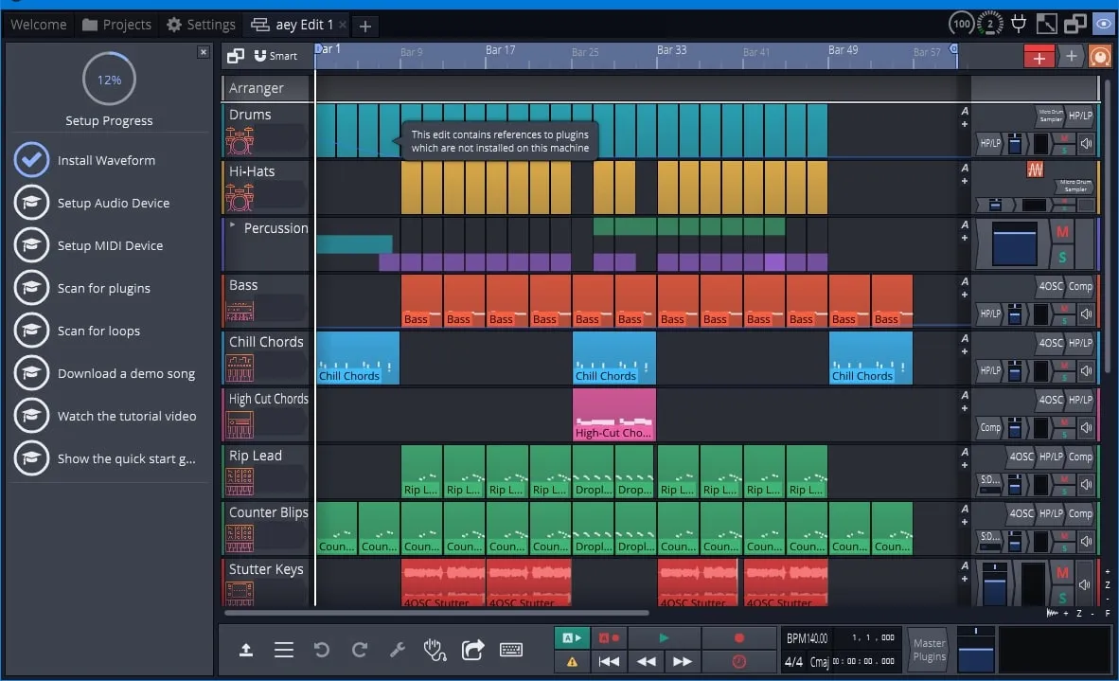Click the Chill Chords track keyboard icon
This screenshot has height=681, width=1119.
pyautogui.click(x=240, y=368)
